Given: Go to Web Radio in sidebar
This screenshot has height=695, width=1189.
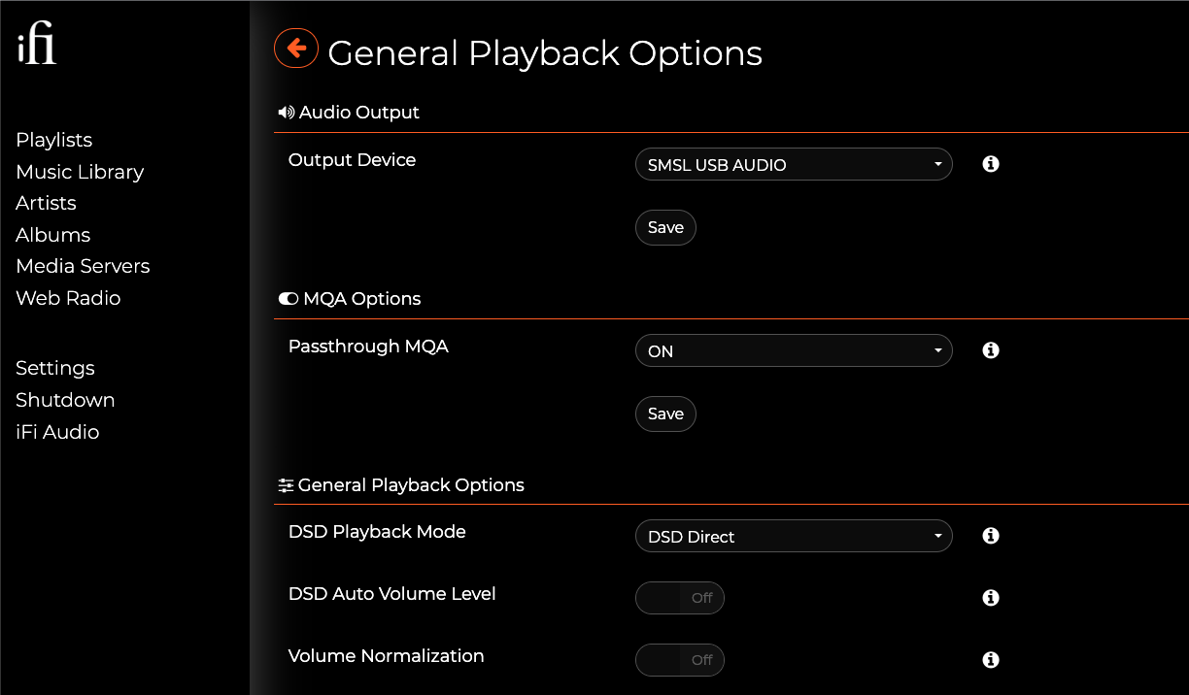Looking at the screenshot, I should 68,298.
